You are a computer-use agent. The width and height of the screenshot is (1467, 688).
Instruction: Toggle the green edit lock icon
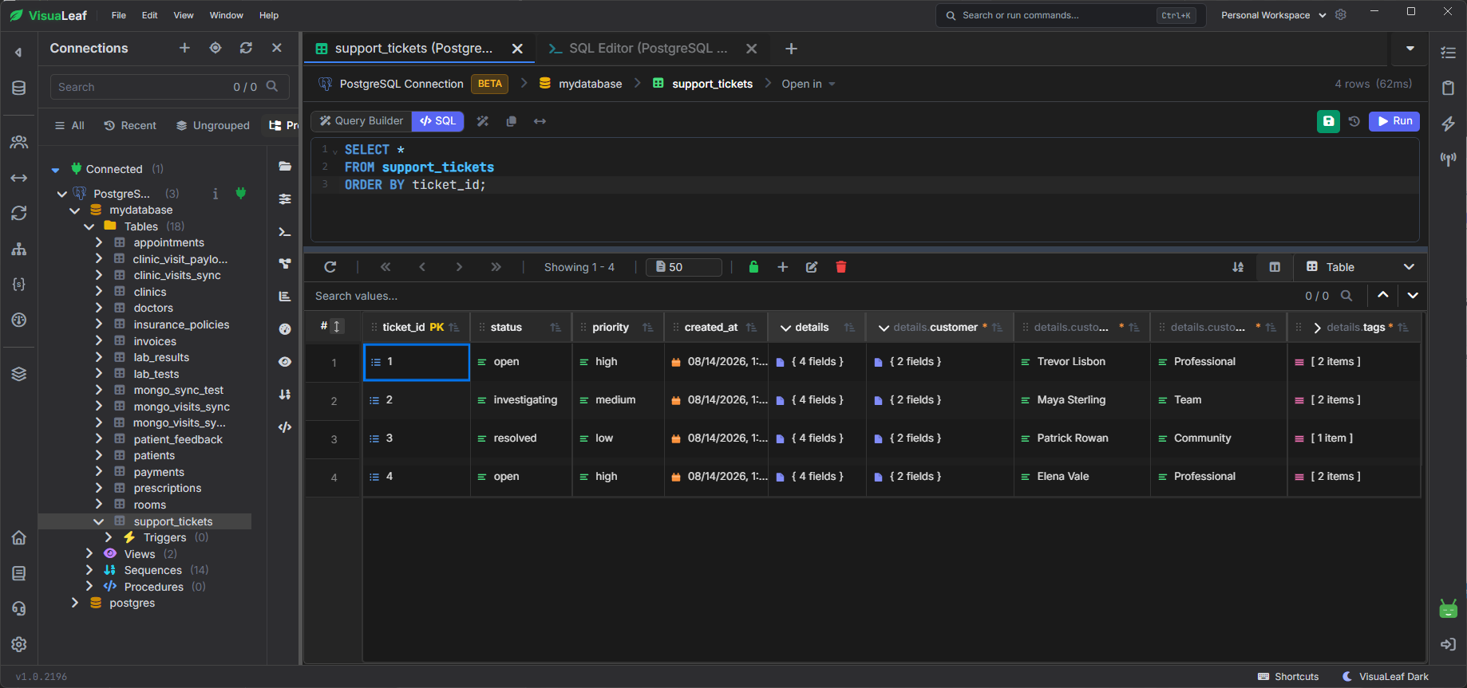click(753, 267)
